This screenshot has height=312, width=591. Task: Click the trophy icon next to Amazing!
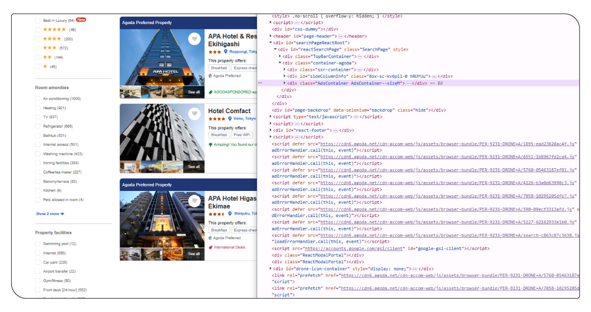coord(210,144)
